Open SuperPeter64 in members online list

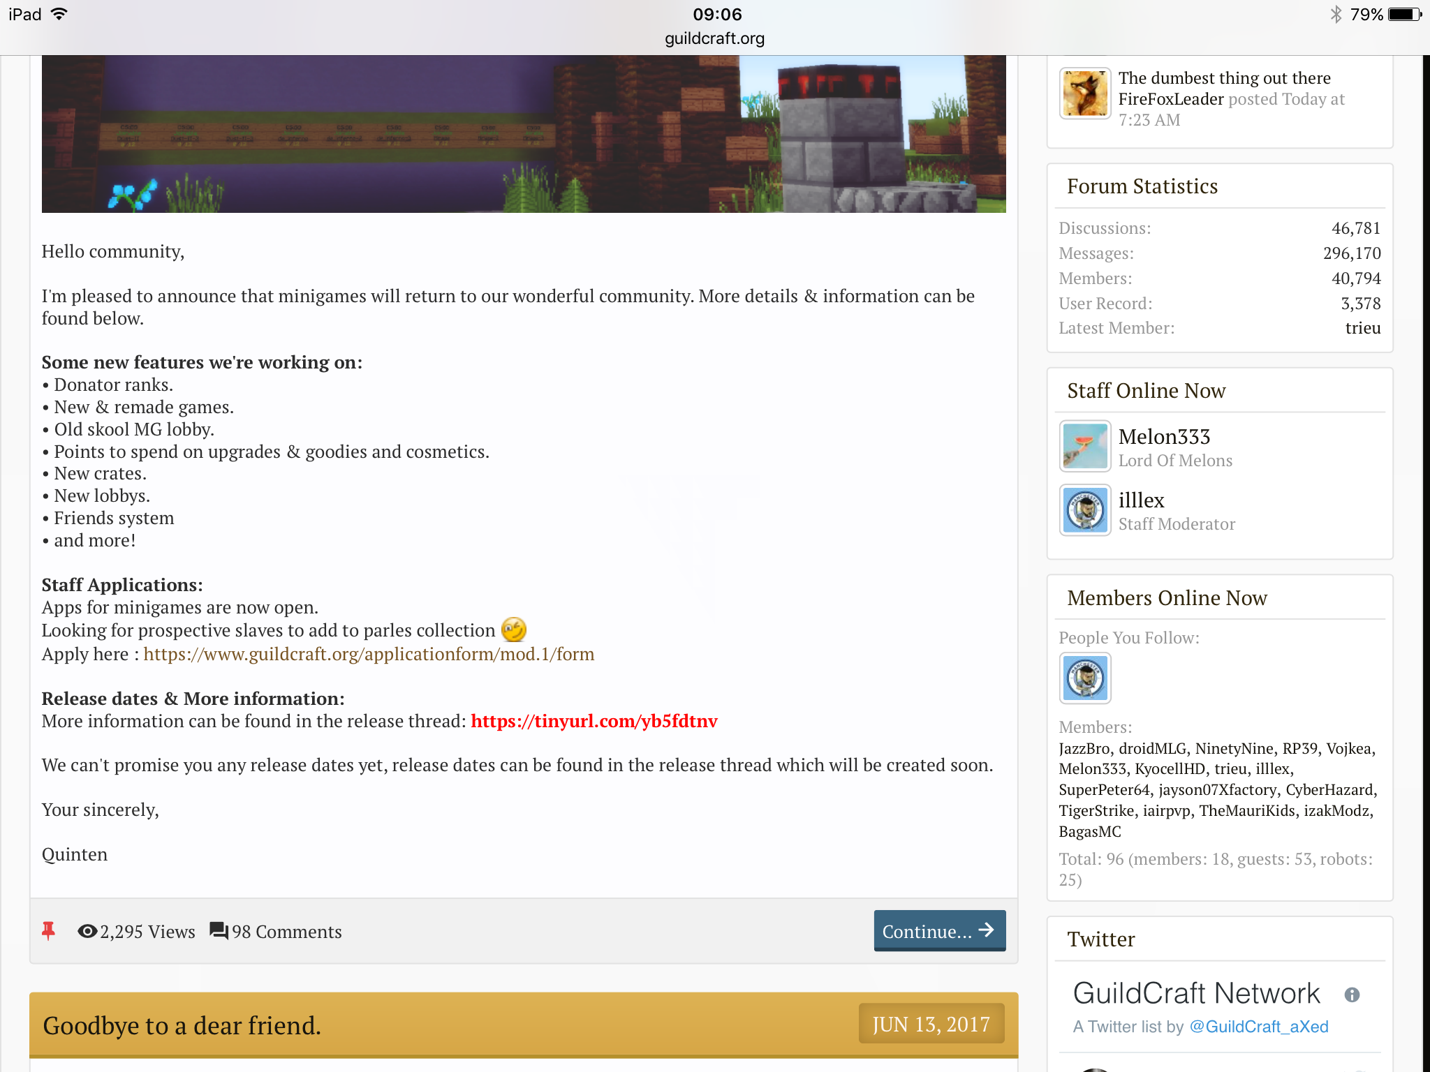click(1104, 789)
